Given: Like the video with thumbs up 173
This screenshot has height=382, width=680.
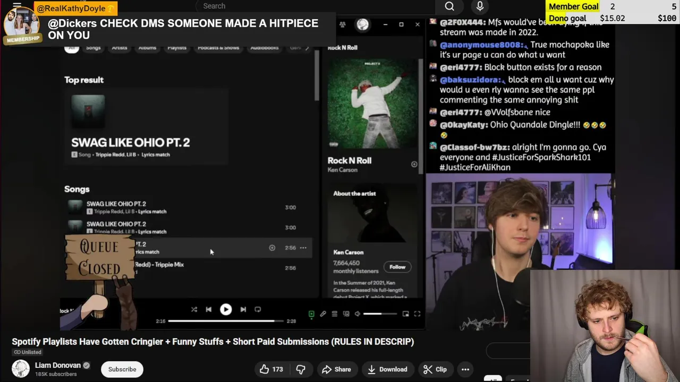Looking at the screenshot, I should (x=271, y=369).
